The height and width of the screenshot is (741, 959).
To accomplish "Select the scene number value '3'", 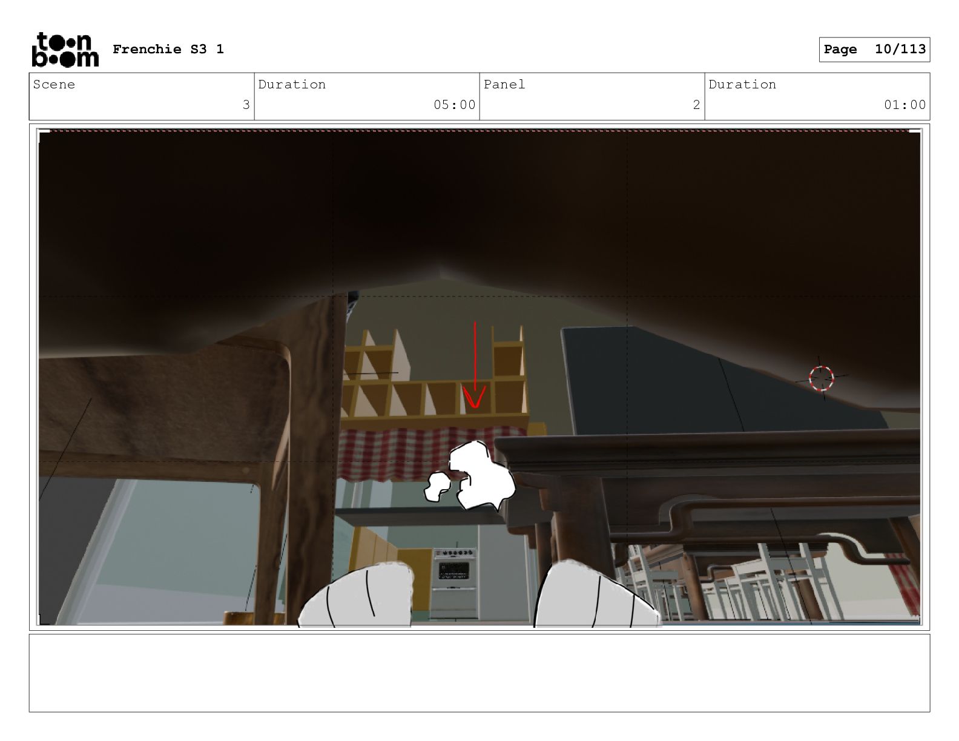I will tap(246, 105).
